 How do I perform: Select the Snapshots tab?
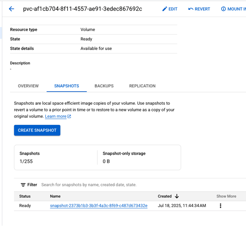pyautogui.click(x=67, y=86)
